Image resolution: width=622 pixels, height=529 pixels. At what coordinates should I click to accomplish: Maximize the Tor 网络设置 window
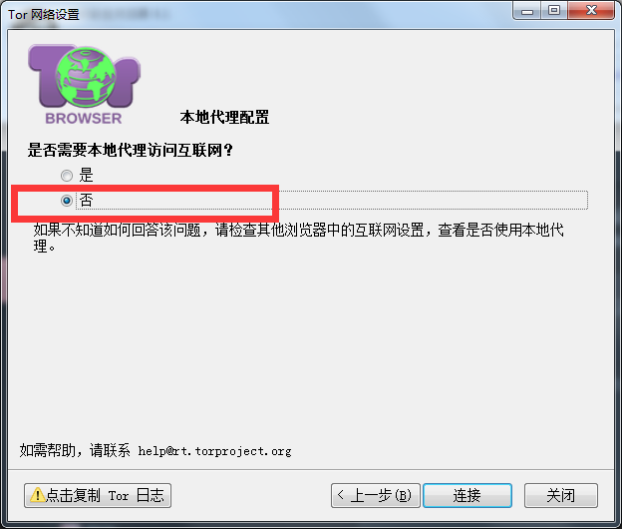(554, 10)
